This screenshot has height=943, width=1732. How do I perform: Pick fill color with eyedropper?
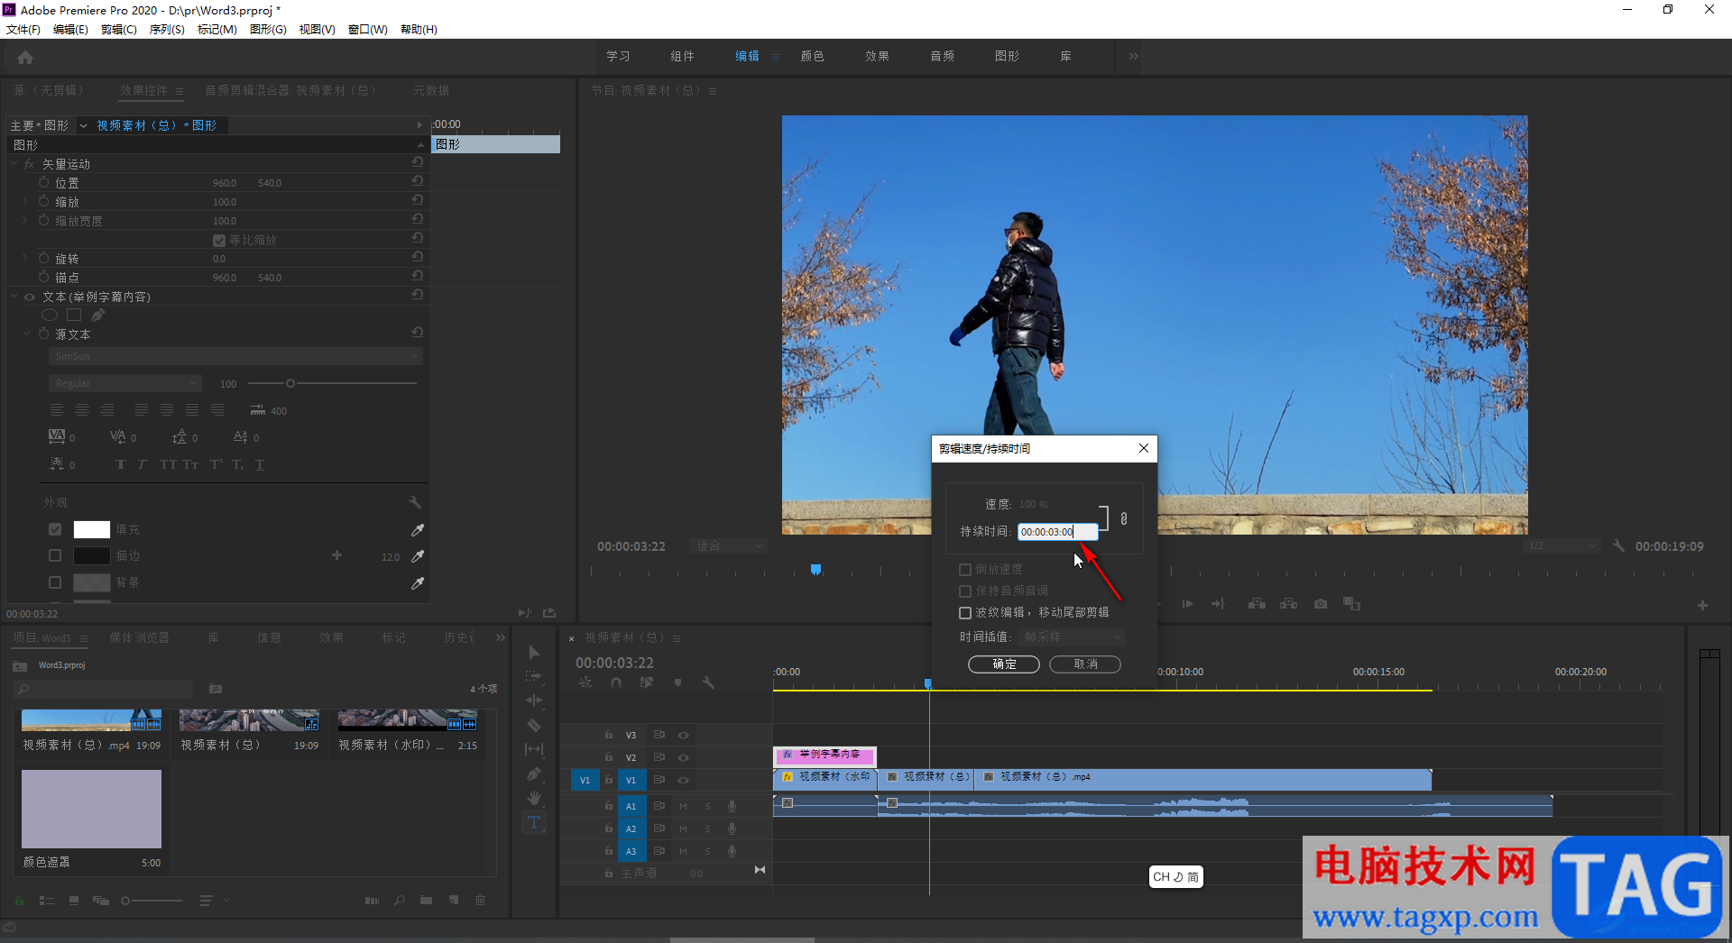418,530
